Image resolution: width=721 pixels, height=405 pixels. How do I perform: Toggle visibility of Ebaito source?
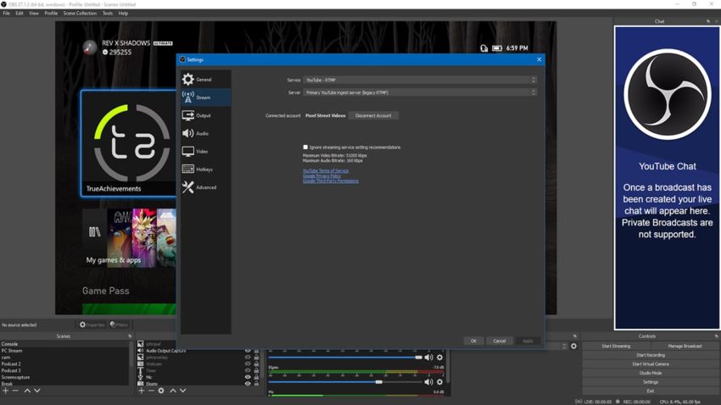(x=248, y=384)
